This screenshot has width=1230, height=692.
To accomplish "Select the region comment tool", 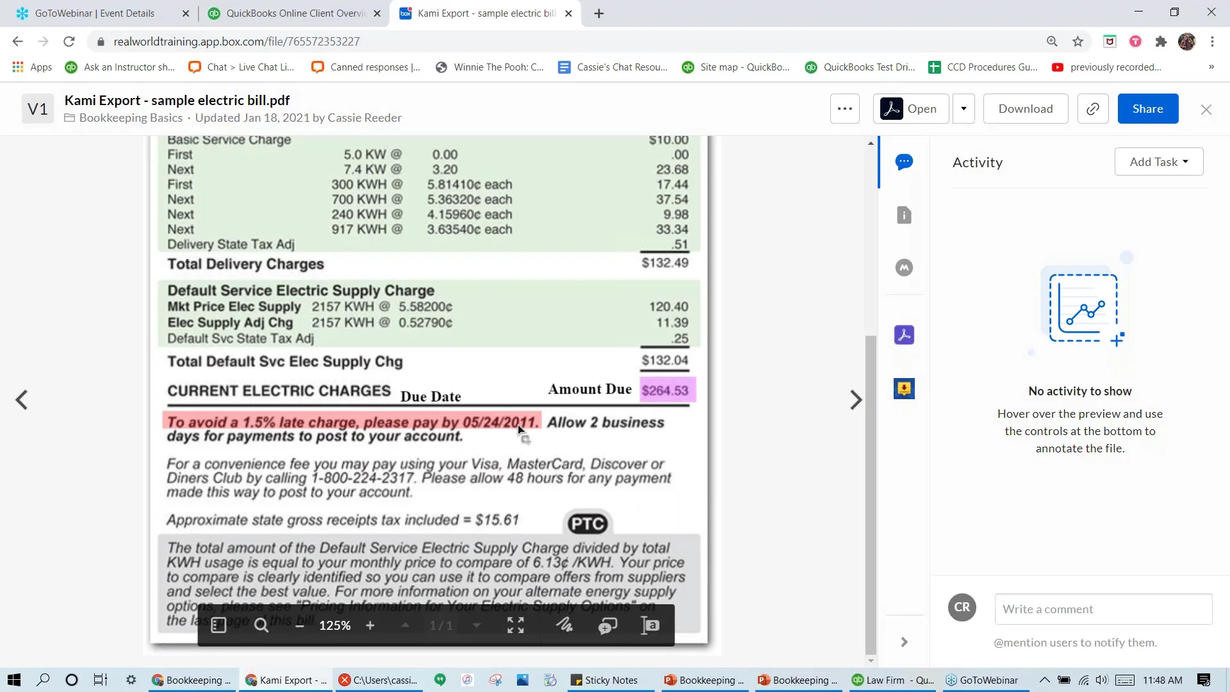I will pyautogui.click(x=607, y=625).
